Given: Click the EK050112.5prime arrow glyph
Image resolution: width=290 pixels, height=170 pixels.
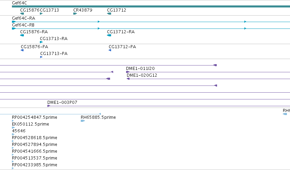Looking at the screenshot, I should click(13, 128).
